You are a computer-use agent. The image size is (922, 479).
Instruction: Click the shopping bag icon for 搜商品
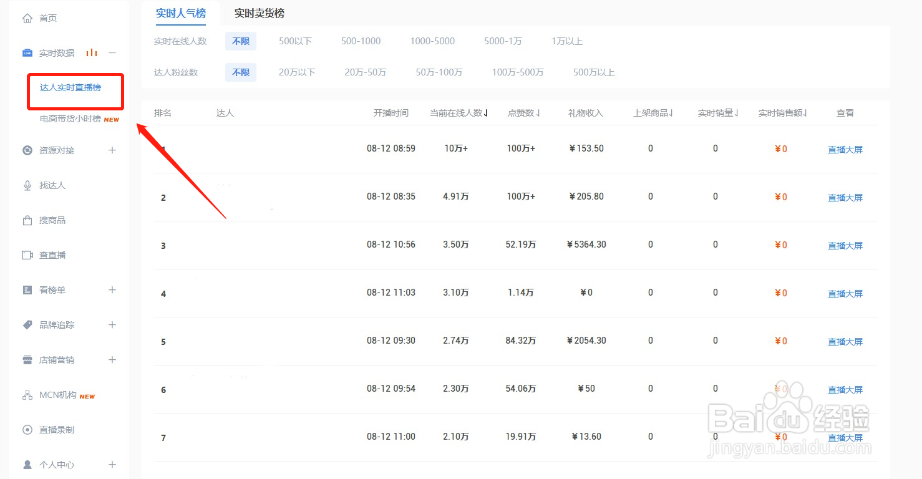coord(27,220)
